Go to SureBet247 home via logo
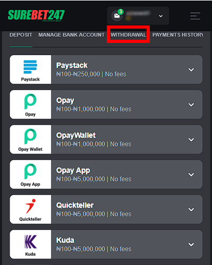Screen dimensions: 212x265 click(36, 15)
